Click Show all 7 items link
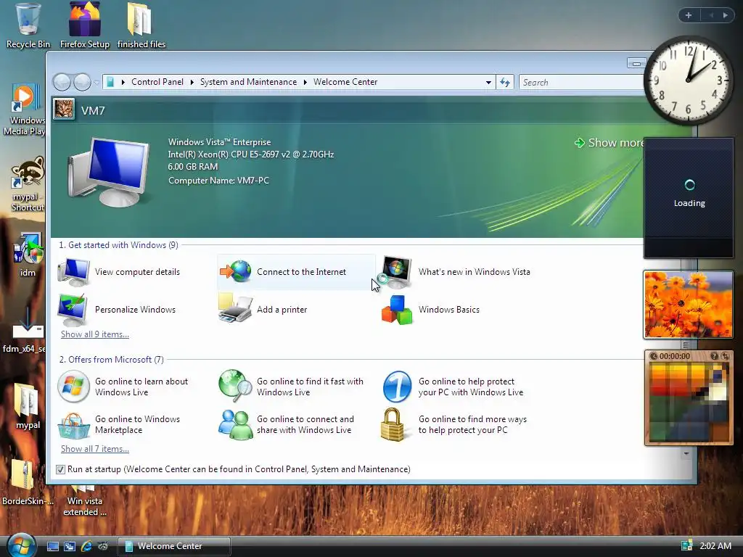 click(95, 449)
